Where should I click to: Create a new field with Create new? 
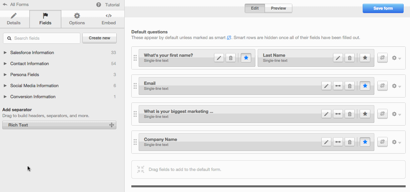coord(99,38)
